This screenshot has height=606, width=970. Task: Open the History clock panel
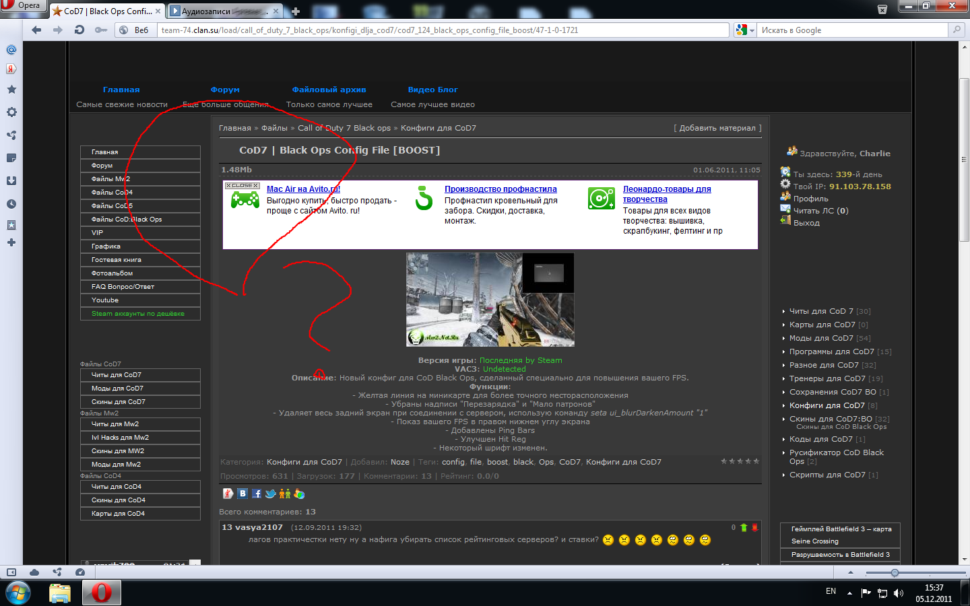(11, 203)
